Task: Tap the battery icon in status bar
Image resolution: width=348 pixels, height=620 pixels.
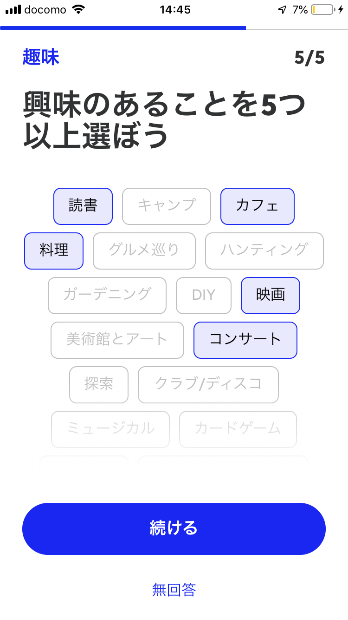Action: pyautogui.click(x=322, y=10)
